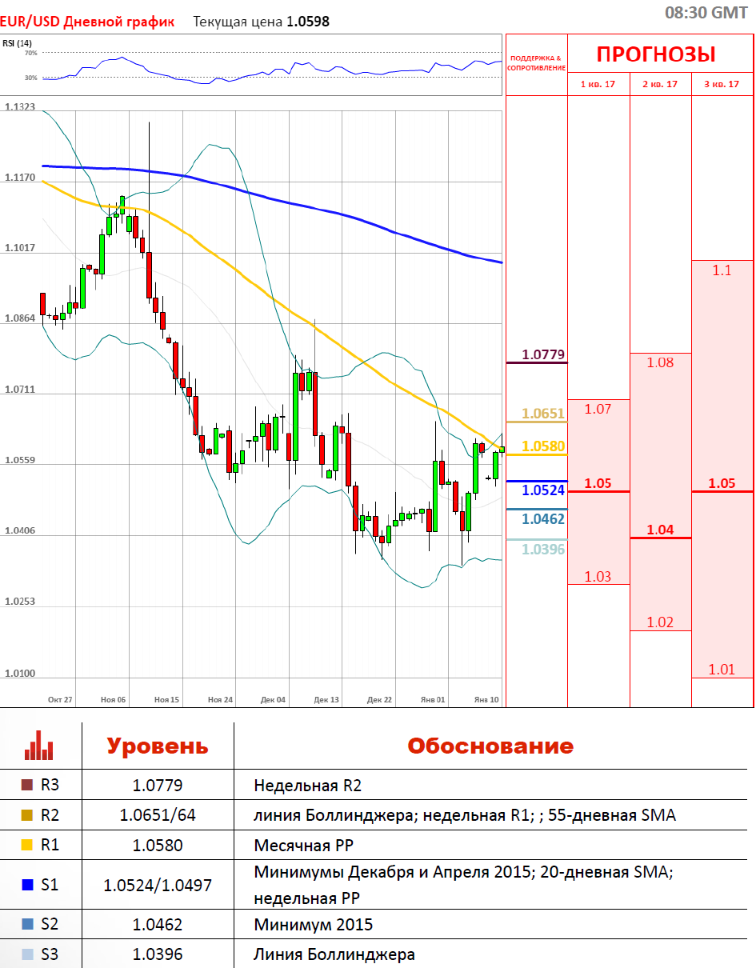Click the dark red R3 square marker
This screenshot has width=756, height=968.
tap(28, 786)
